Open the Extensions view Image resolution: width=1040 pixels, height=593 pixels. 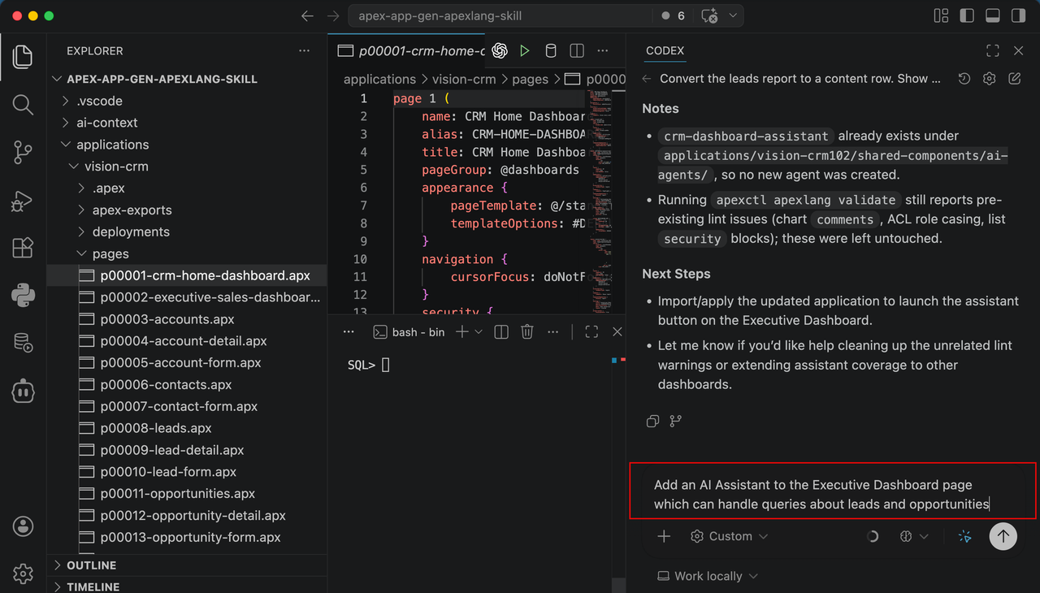(x=23, y=248)
